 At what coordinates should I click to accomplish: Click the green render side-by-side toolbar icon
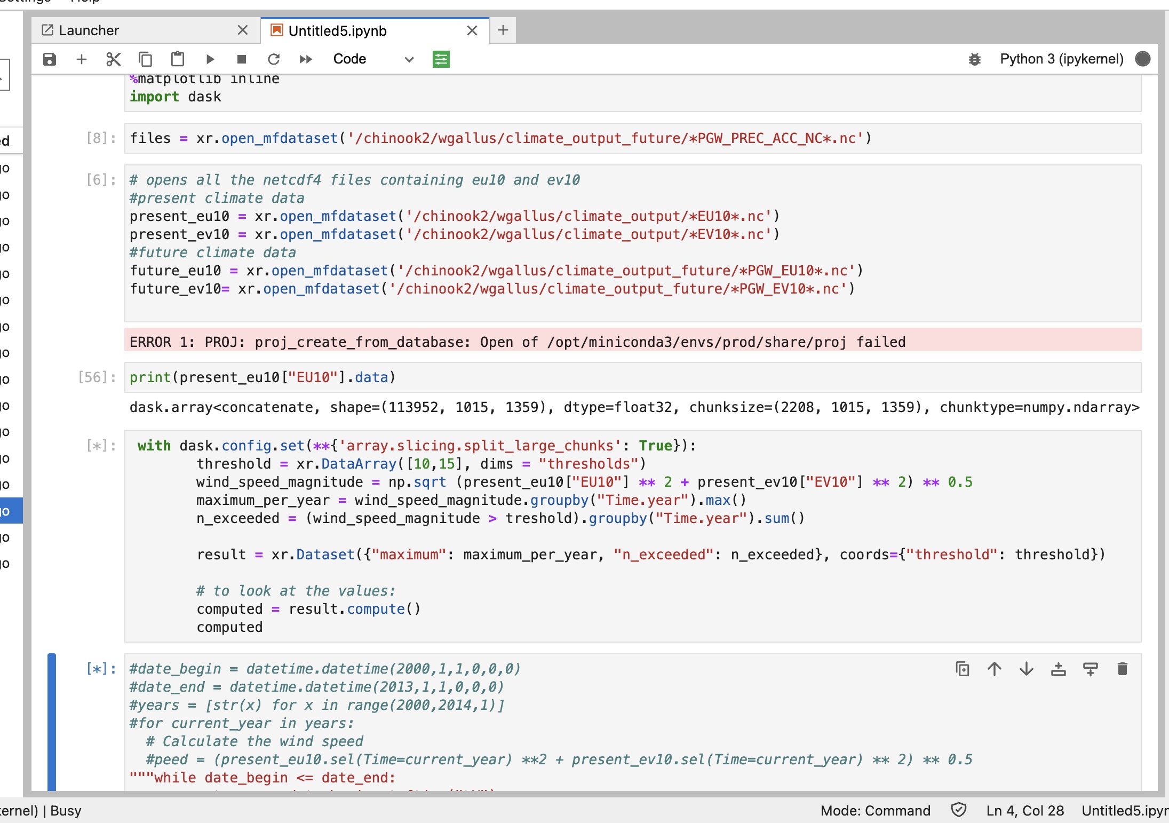pos(441,59)
